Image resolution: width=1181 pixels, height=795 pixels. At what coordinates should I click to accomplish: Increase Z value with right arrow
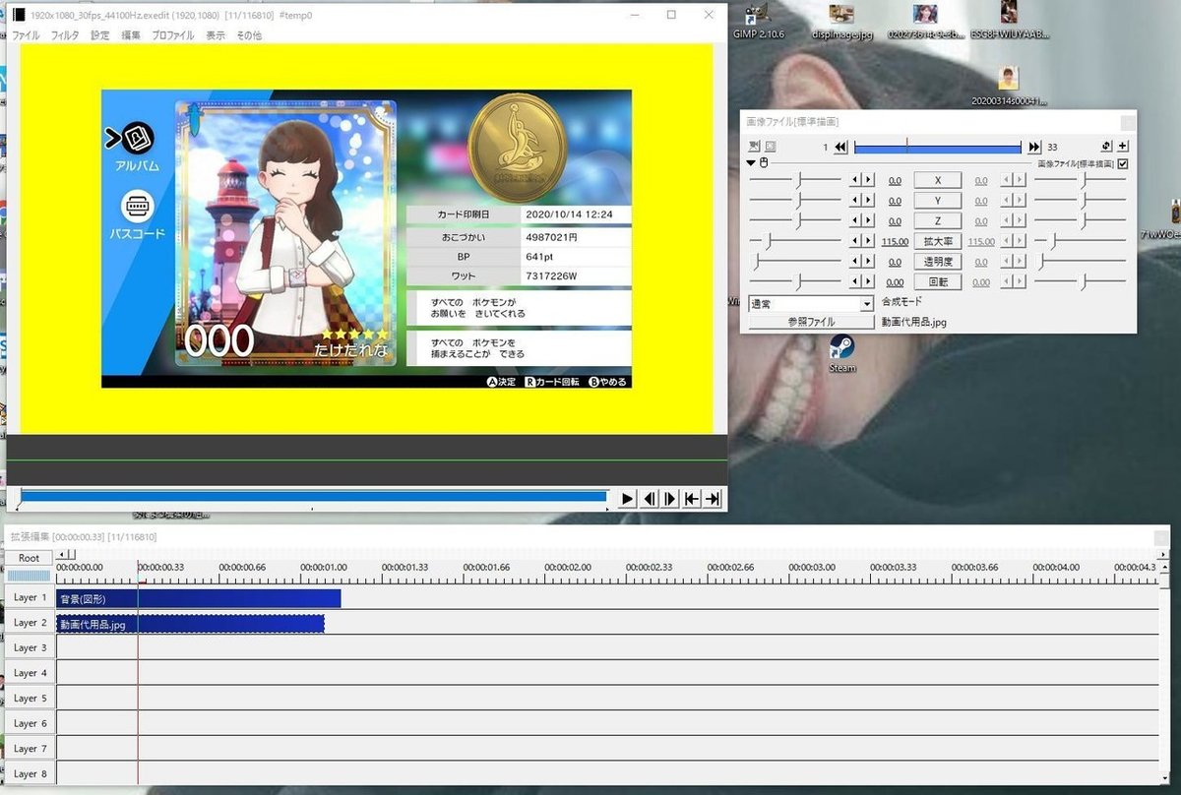click(x=868, y=221)
